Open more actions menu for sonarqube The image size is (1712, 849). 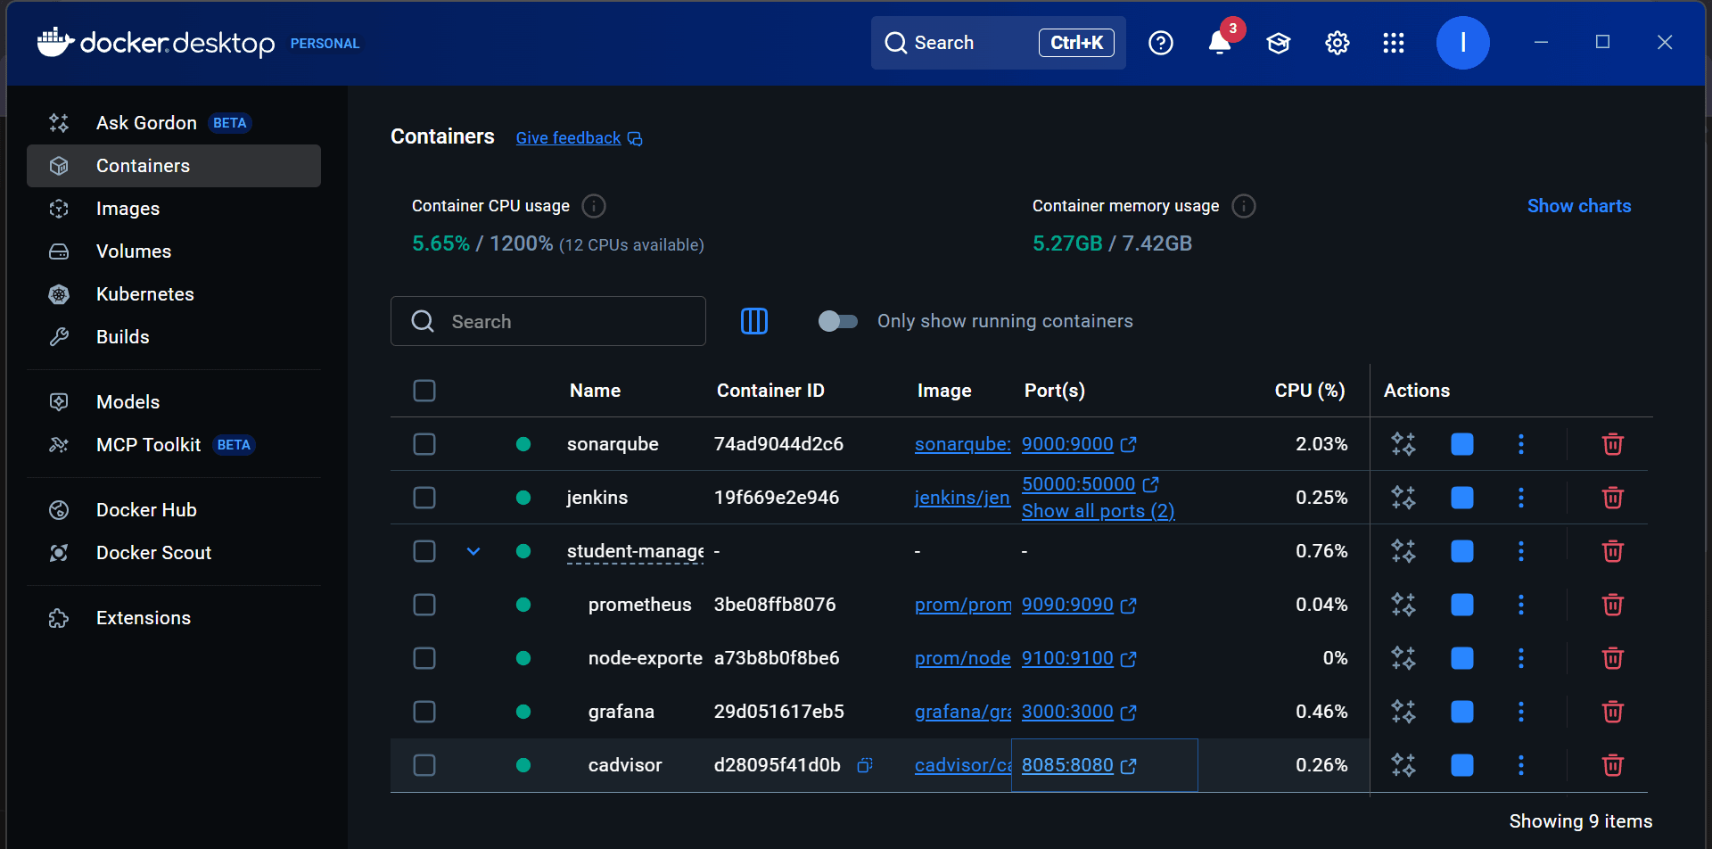pyautogui.click(x=1521, y=444)
